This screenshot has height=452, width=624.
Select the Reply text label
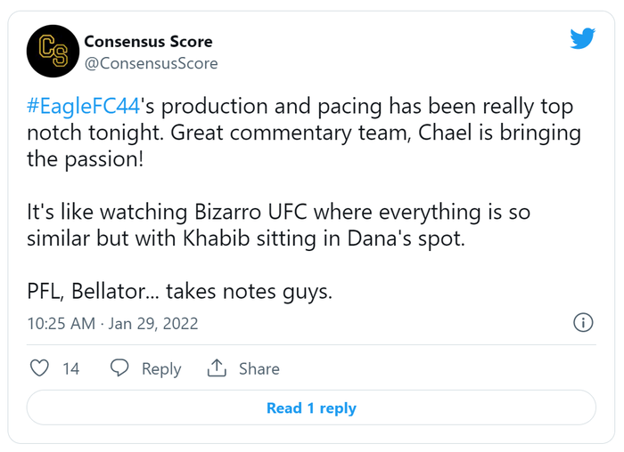(161, 369)
